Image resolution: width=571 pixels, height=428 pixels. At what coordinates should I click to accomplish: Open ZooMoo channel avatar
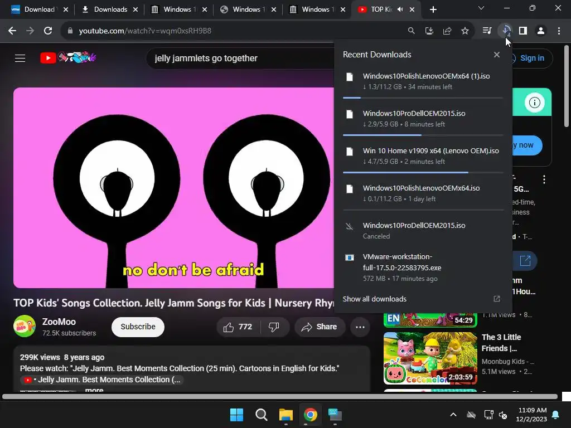point(25,327)
